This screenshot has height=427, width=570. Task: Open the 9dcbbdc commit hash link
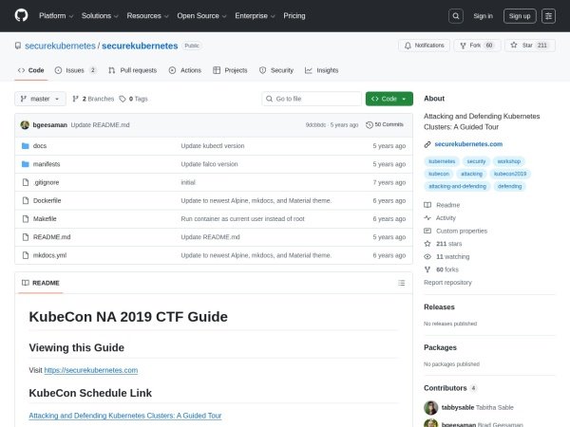315,125
